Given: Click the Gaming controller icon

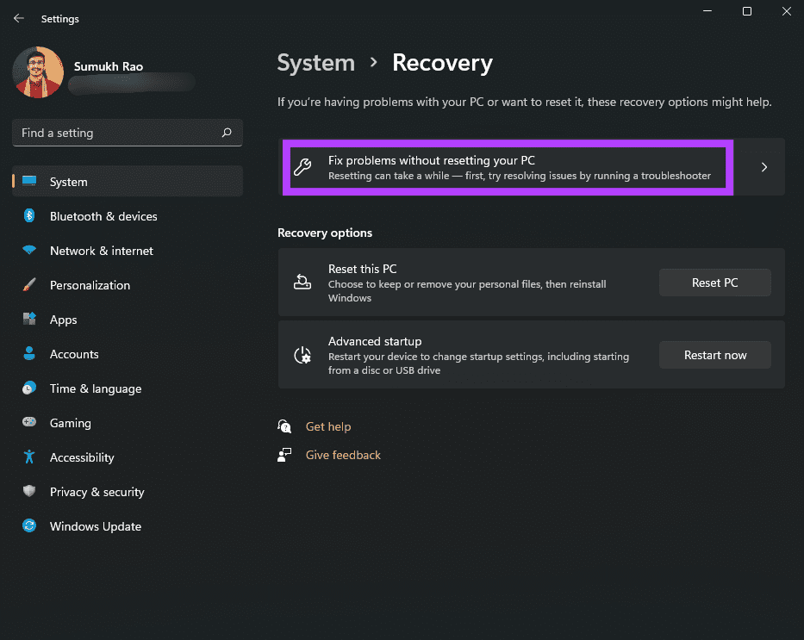Looking at the screenshot, I should click(x=29, y=422).
